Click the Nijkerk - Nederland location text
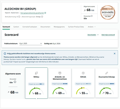 tap(12, 13)
